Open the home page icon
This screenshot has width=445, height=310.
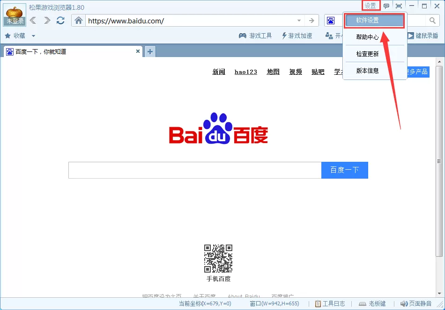coord(79,21)
